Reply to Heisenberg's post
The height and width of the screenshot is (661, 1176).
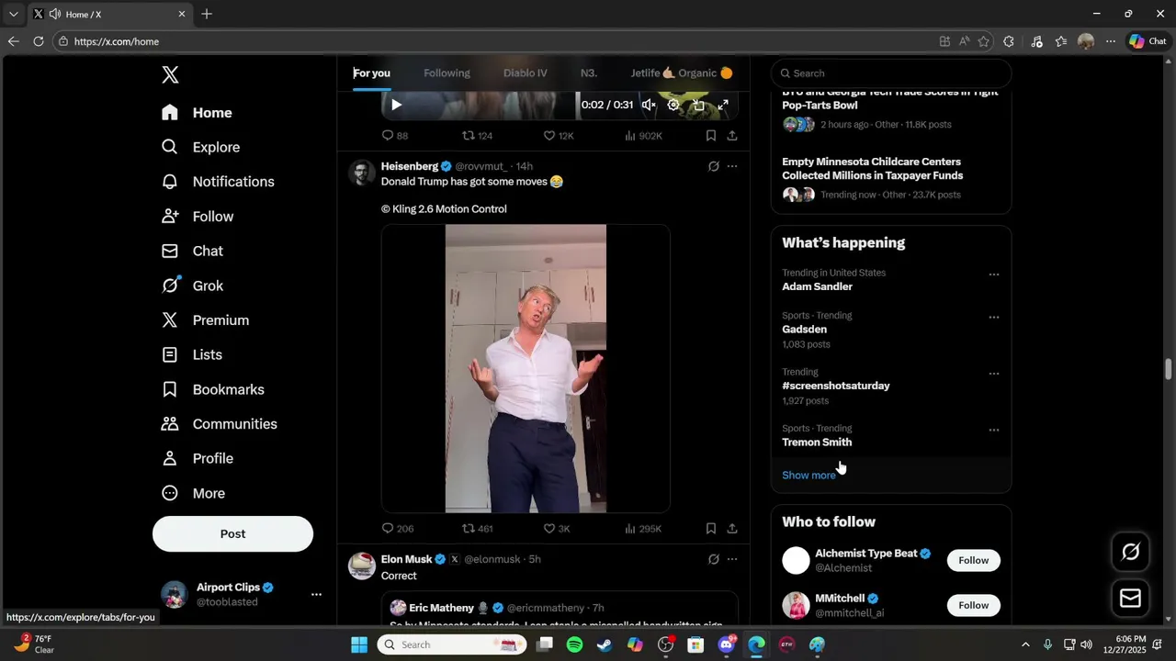coord(397,529)
